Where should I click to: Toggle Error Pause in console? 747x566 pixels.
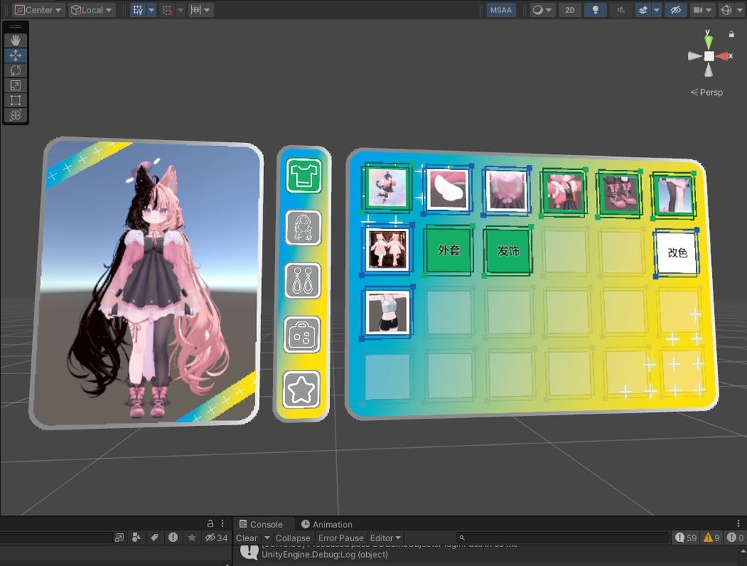[341, 538]
